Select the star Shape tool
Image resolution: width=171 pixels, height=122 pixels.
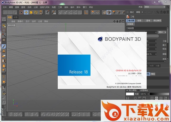click(x=4, y=82)
